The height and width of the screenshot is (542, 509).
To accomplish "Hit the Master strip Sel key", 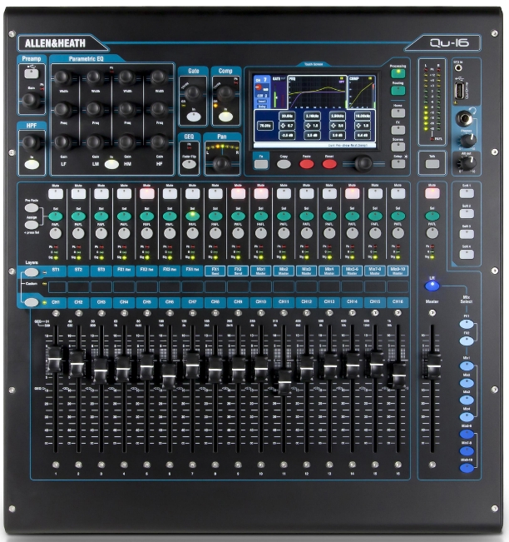I will 432,216.
